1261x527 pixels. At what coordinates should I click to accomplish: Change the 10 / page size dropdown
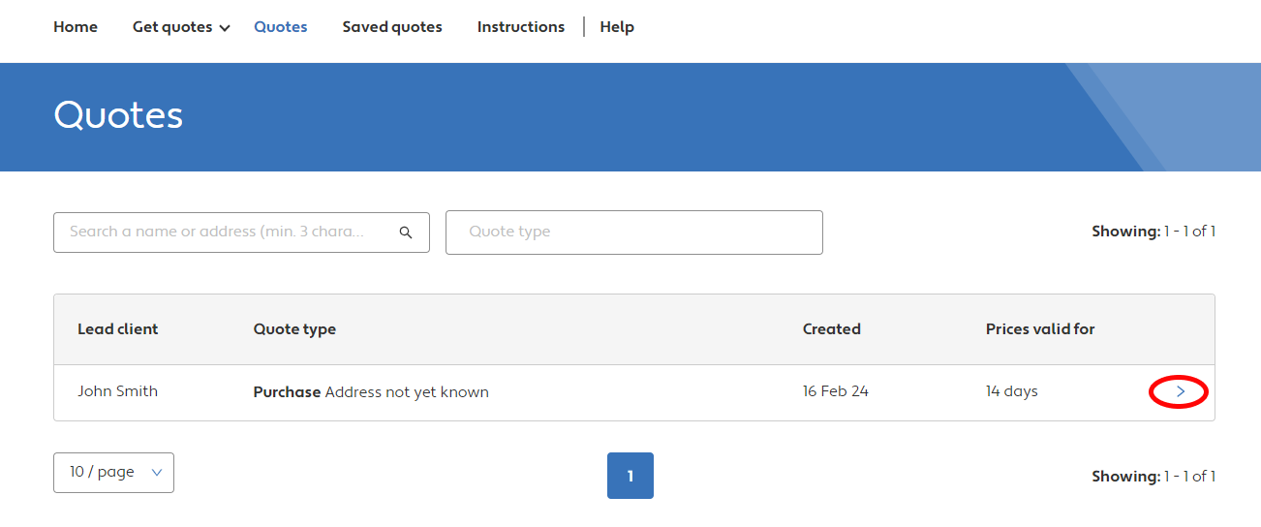[x=113, y=473]
